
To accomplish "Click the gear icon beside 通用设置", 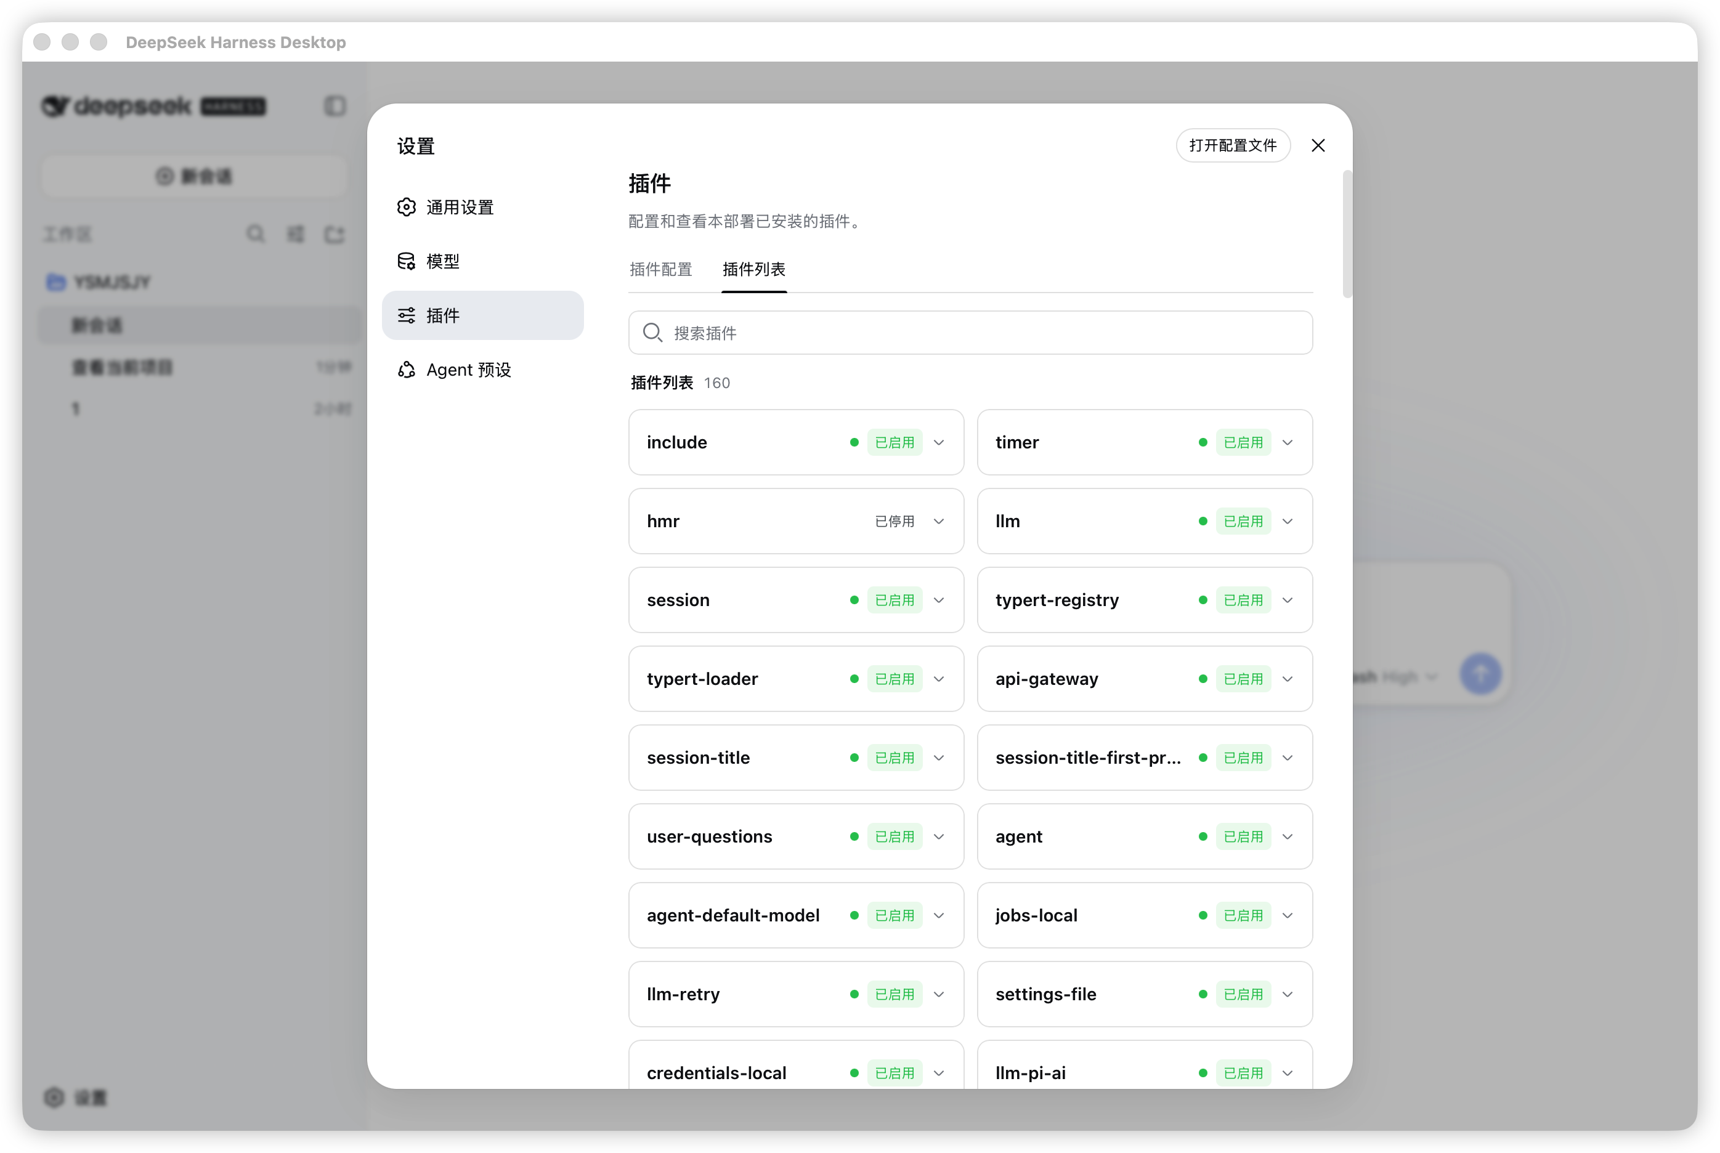I will tap(407, 208).
